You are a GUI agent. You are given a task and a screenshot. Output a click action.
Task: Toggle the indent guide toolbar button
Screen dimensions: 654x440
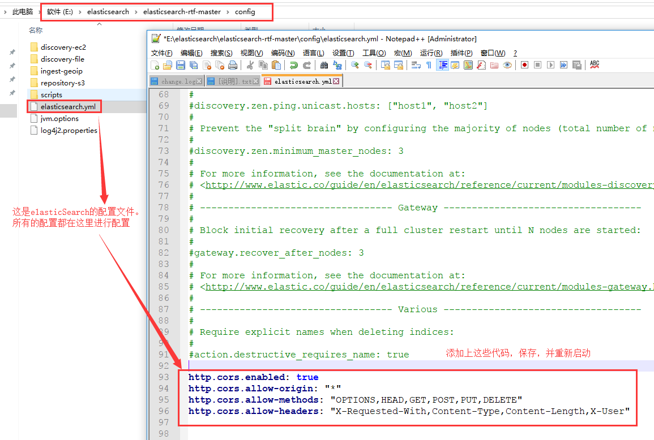click(442, 65)
